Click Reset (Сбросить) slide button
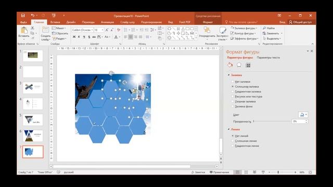333x187 pixels. 60,33
